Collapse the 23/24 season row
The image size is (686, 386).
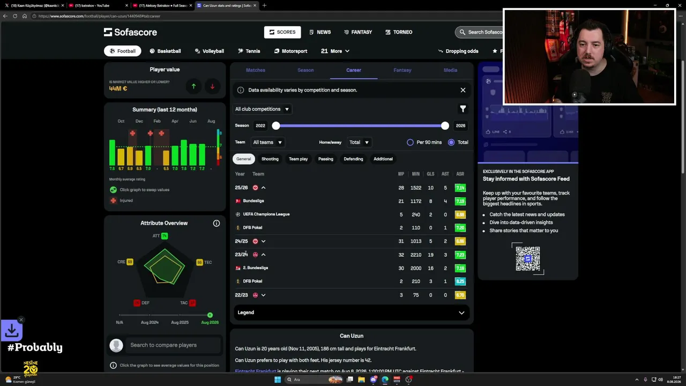[x=263, y=255]
